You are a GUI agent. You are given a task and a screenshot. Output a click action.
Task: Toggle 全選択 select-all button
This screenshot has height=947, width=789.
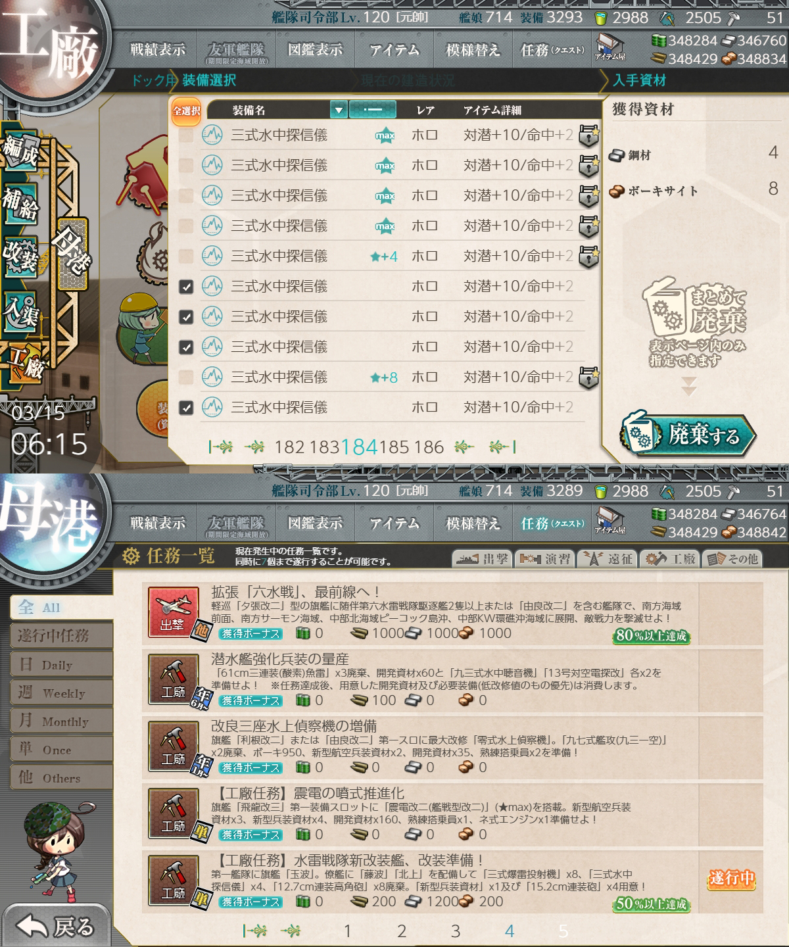186,110
